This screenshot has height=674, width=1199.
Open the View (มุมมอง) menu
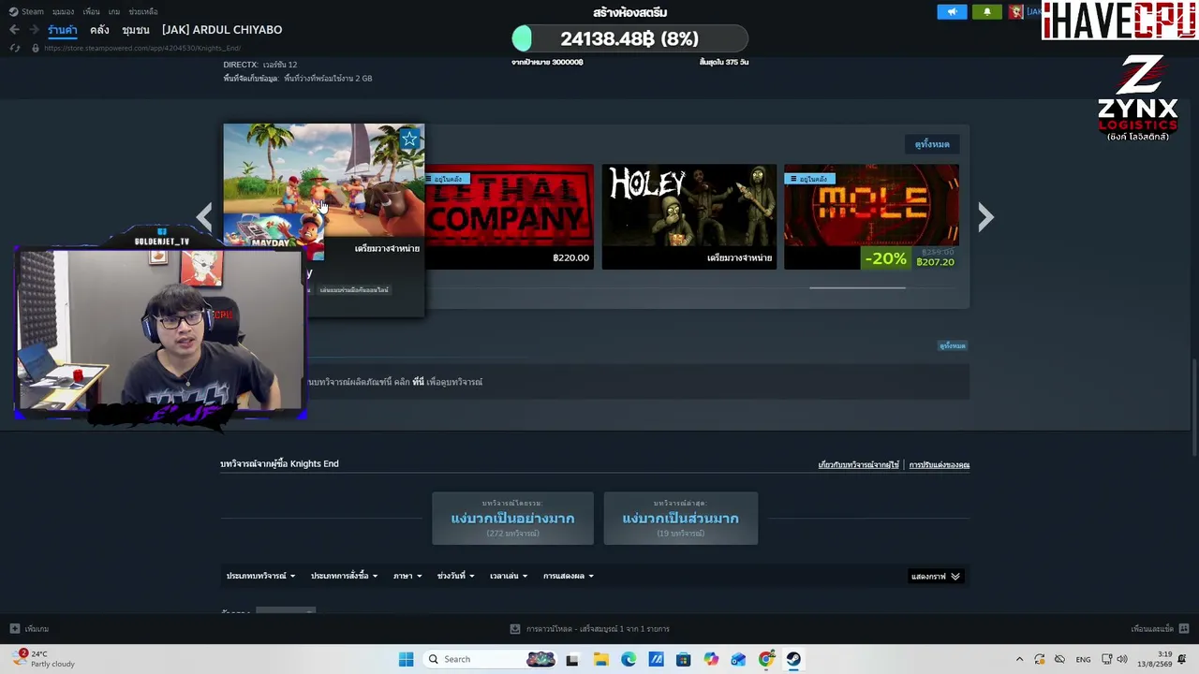[x=63, y=11]
